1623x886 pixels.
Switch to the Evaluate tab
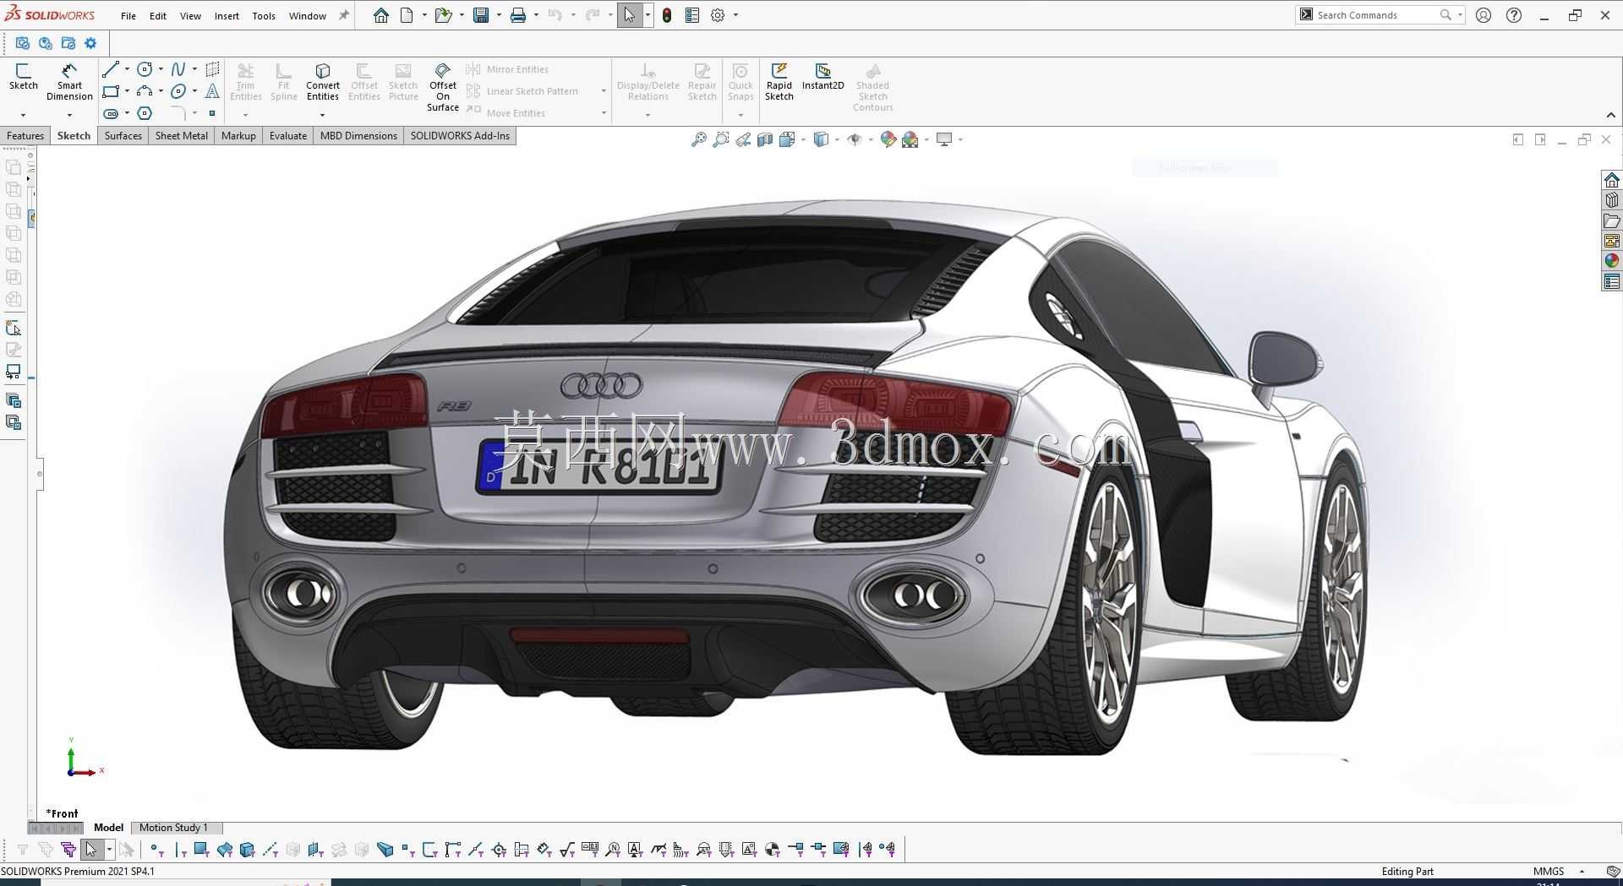pos(288,136)
